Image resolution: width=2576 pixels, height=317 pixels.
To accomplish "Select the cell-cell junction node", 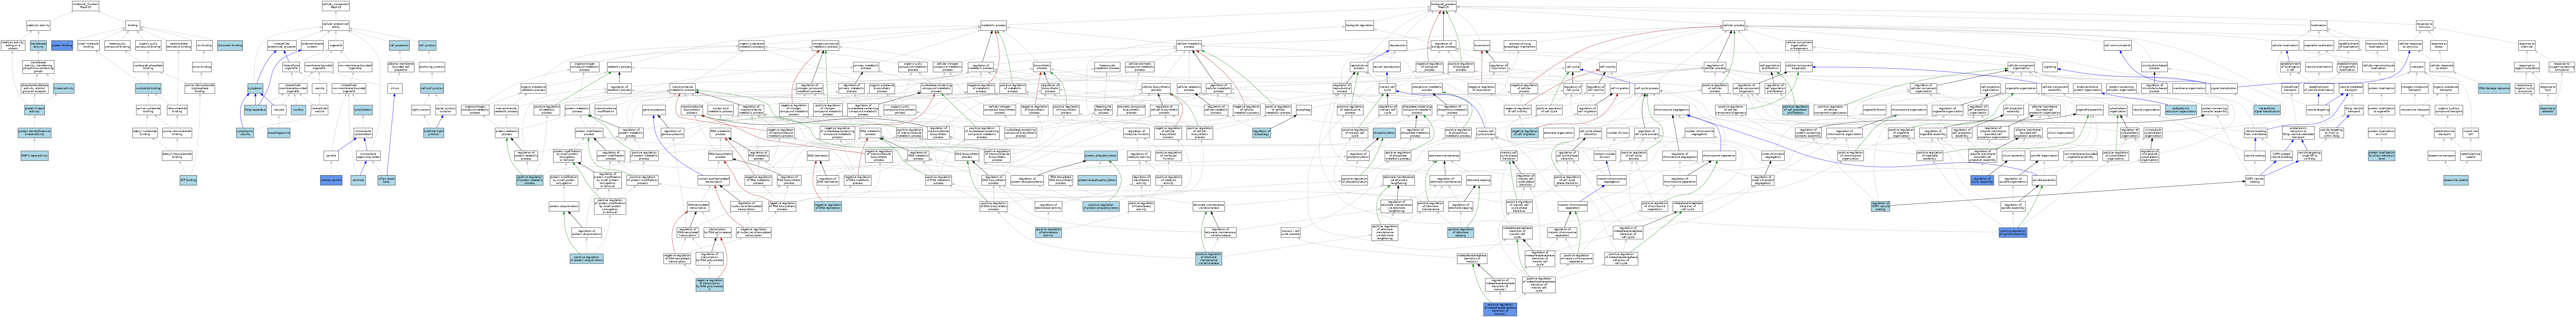I will click(x=432, y=88).
